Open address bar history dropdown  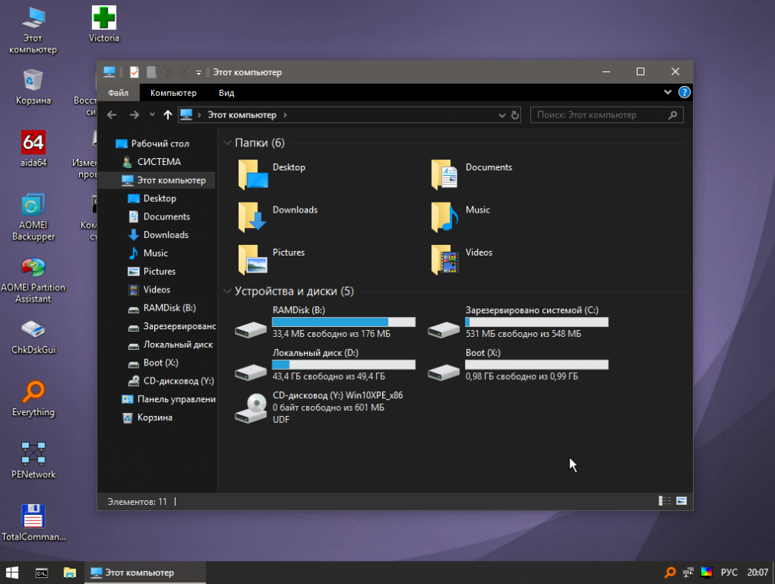click(502, 115)
